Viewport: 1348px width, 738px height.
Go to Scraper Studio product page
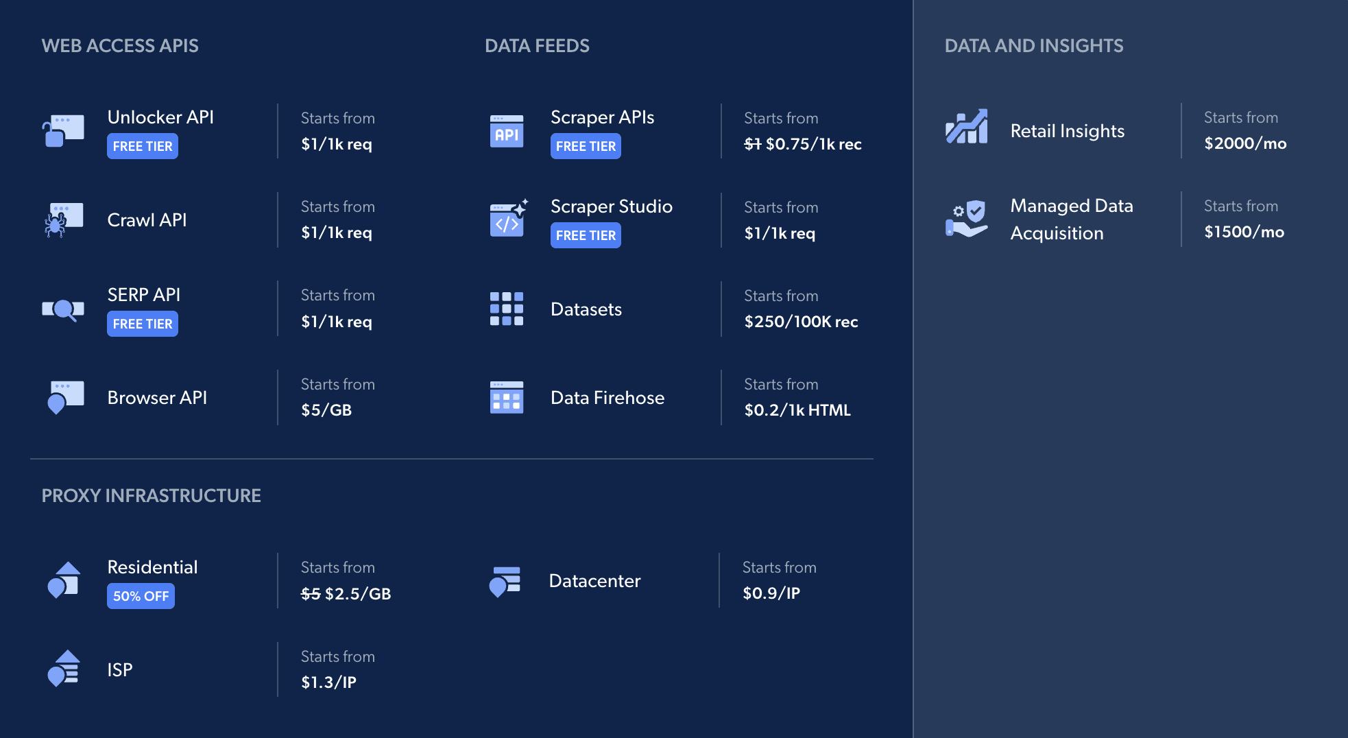(x=611, y=206)
